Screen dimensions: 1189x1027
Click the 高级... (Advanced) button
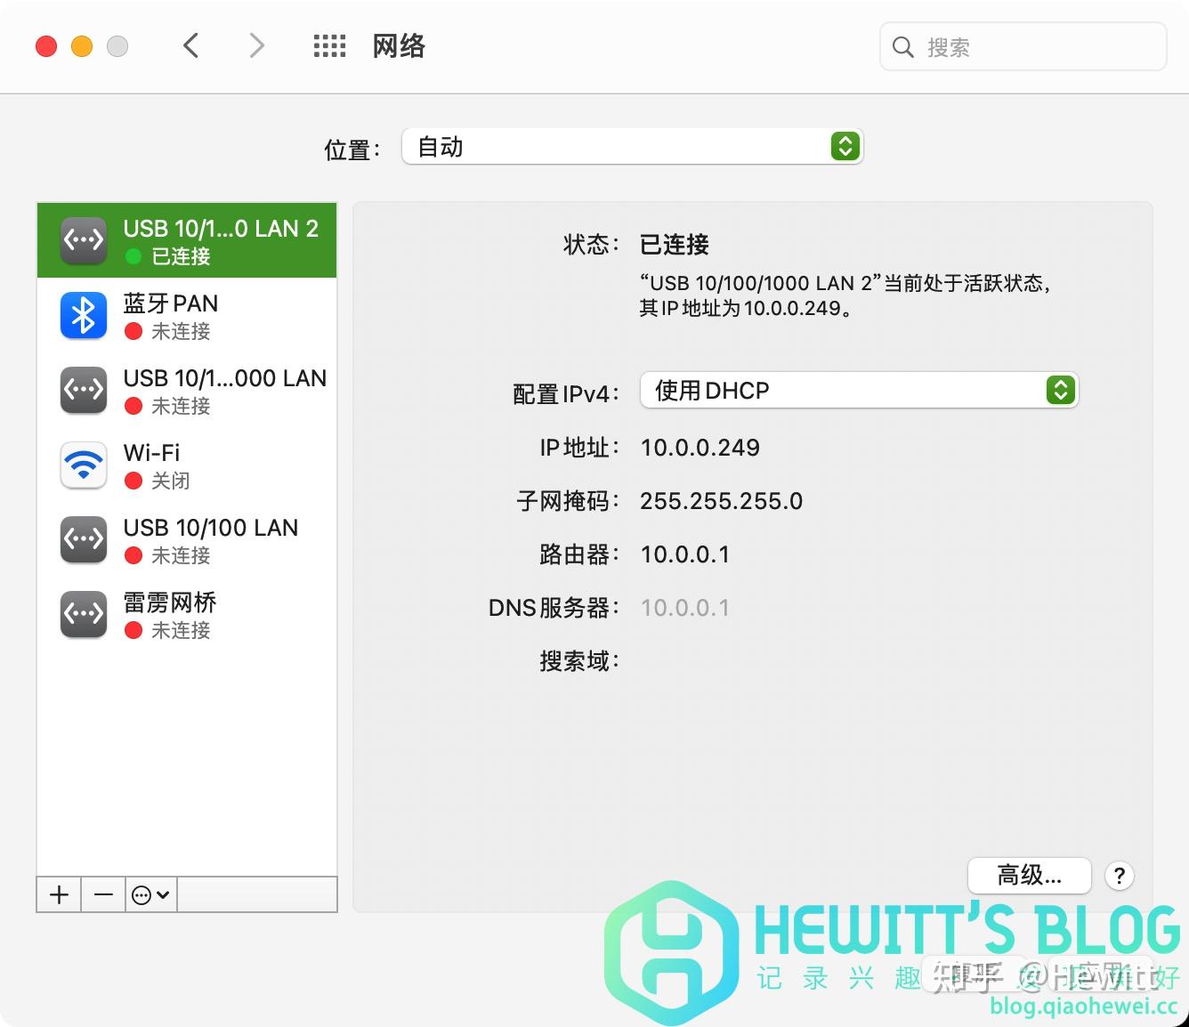(1029, 875)
